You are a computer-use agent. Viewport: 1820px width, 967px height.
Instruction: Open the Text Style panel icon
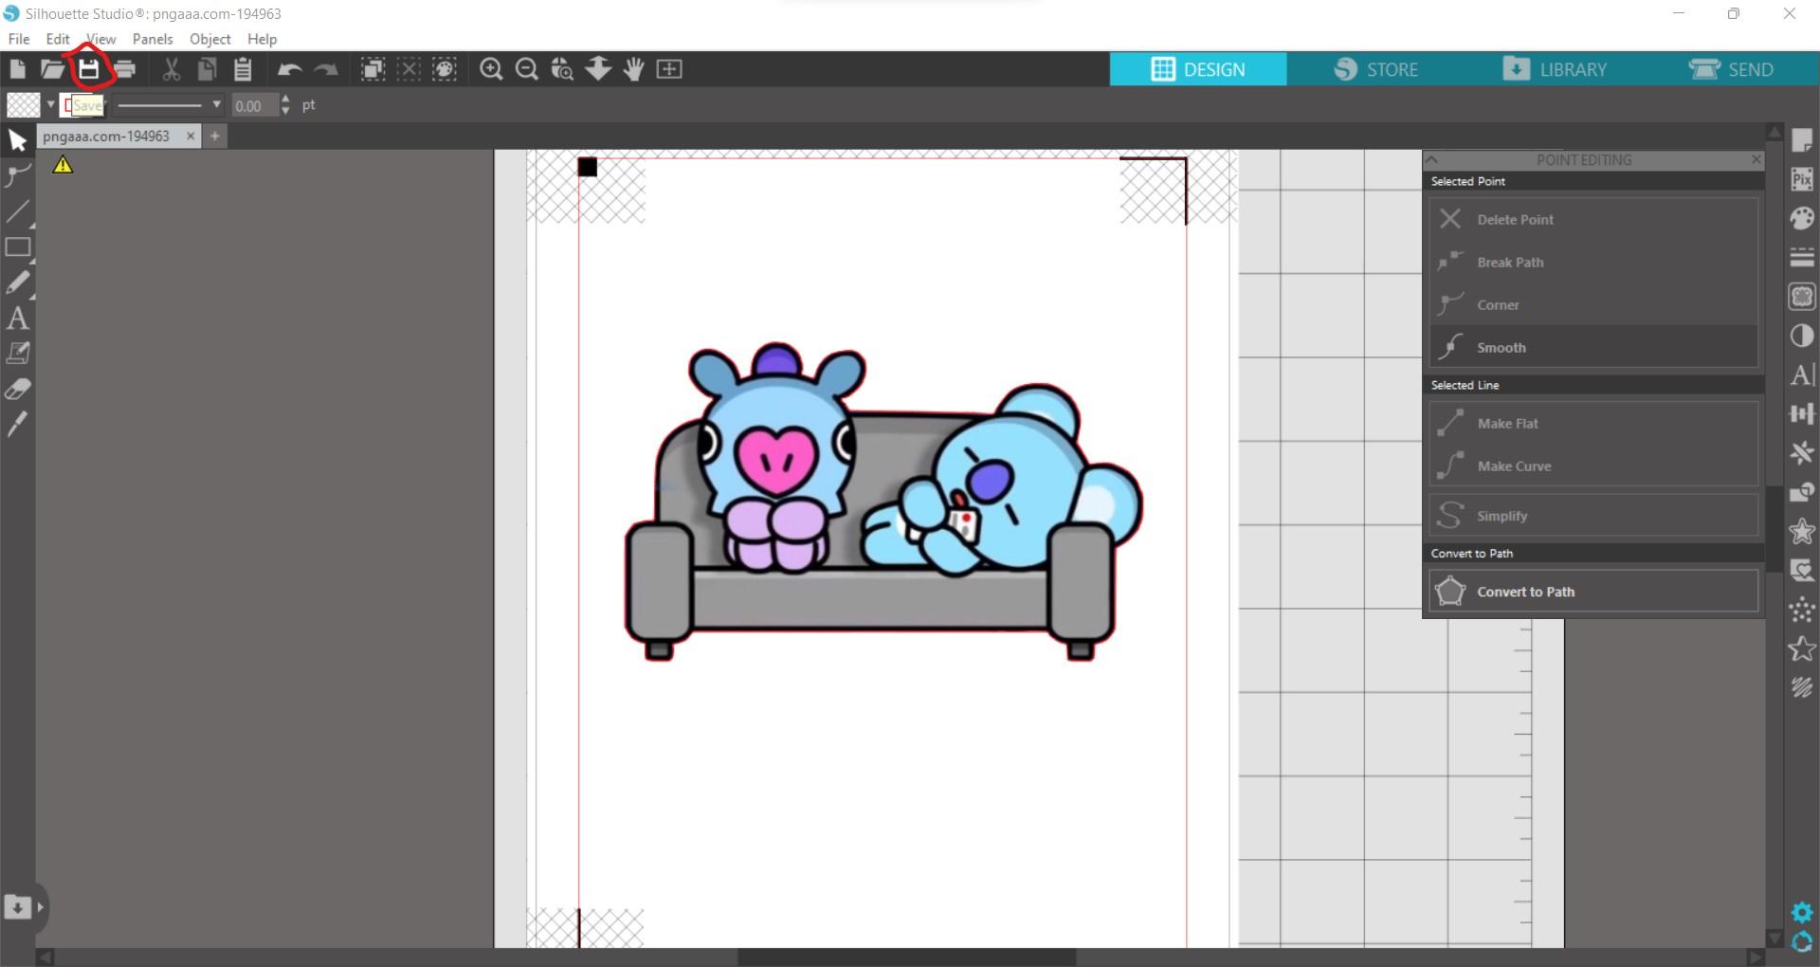(x=1802, y=374)
